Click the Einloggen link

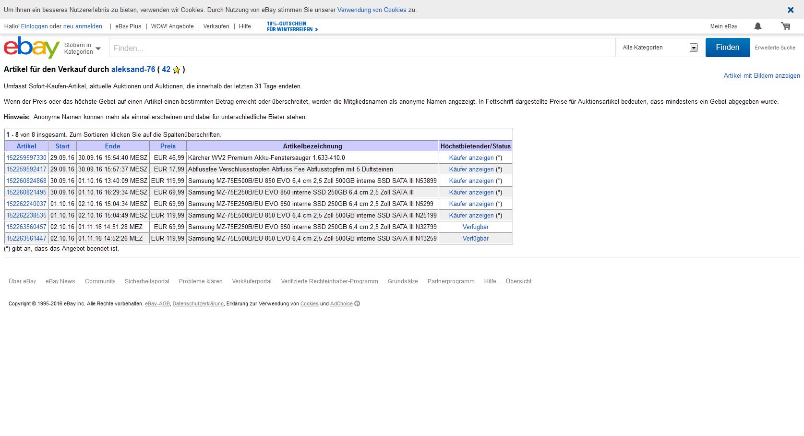pyautogui.click(x=34, y=26)
